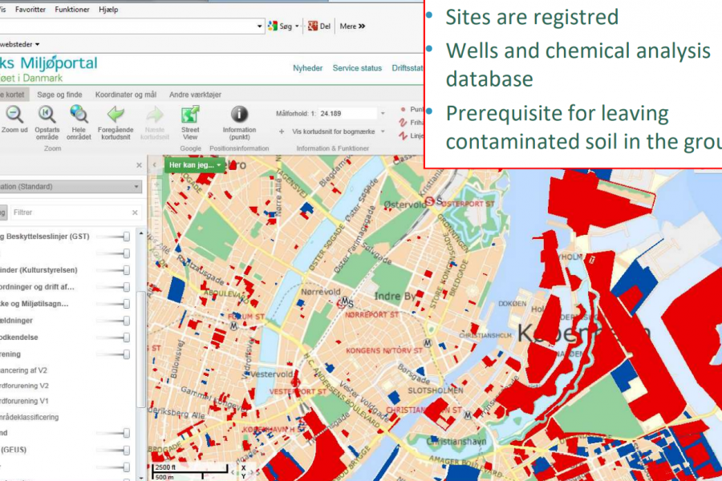Open the Funktioner menu
Viewport: 722px width, 481px height.
tap(72, 9)
